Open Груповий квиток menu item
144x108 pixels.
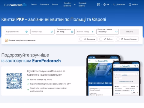coord(82,4)
